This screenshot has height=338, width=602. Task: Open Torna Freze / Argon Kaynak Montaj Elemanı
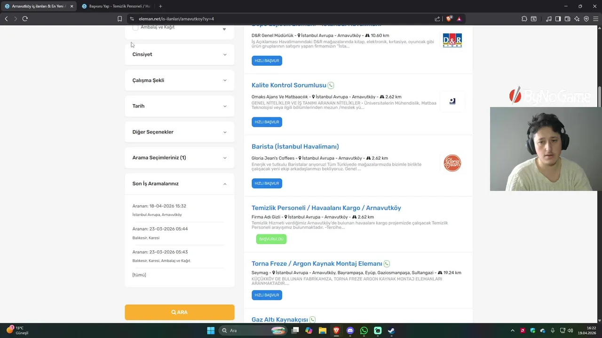coord(317,264)
